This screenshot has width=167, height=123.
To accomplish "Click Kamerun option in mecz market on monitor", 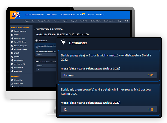I will coord(46,66).
